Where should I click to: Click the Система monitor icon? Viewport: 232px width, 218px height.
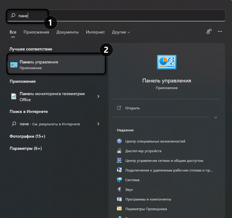click(x=119, y=180)
